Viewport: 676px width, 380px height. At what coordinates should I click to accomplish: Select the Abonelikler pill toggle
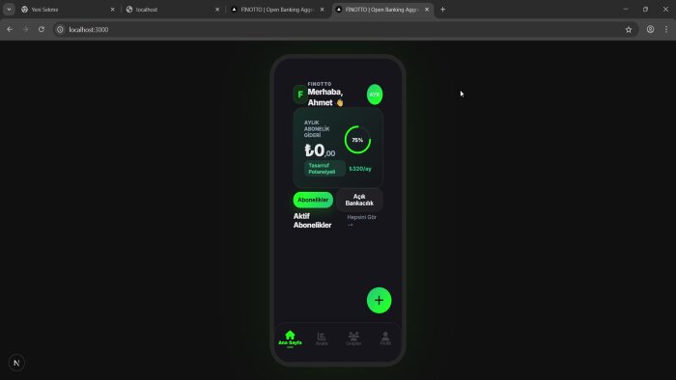(x=313, y=200)
